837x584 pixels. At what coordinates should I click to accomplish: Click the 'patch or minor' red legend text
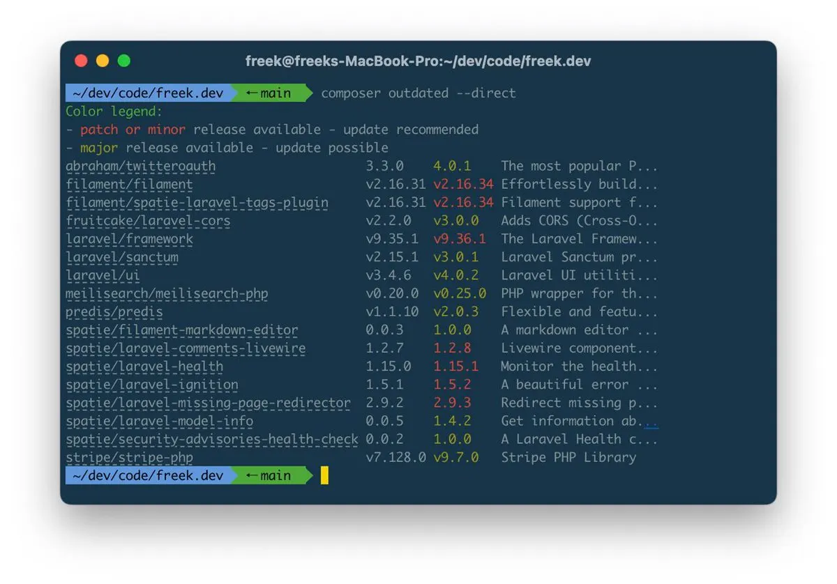coord(133,130)
